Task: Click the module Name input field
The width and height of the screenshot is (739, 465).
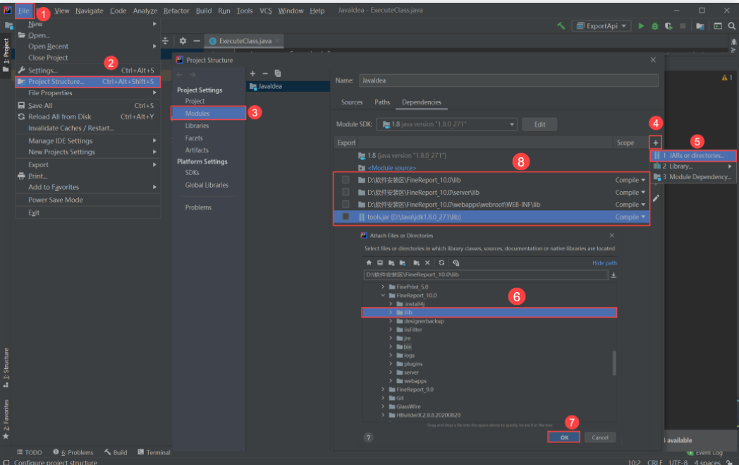Action: (x=508, y=80)
